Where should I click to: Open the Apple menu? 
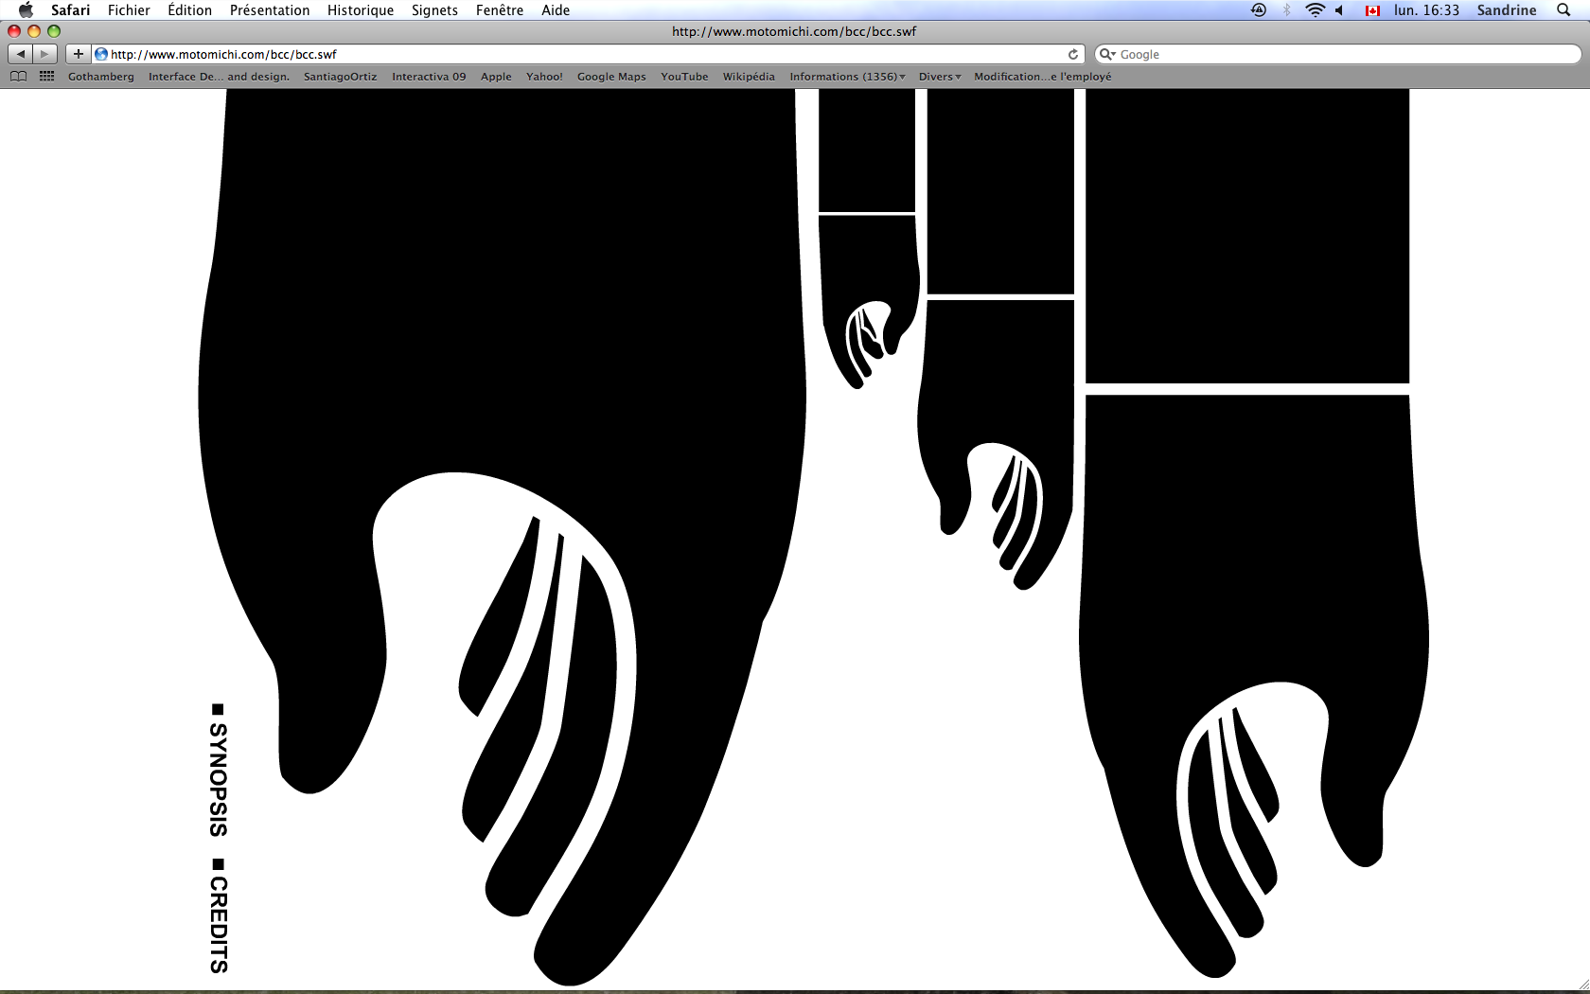(26, 10)
